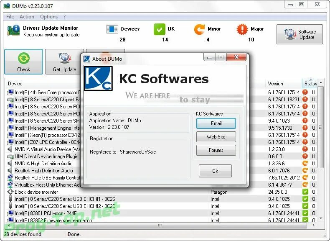Click Email button in About dialog

[x=216, y=123]
